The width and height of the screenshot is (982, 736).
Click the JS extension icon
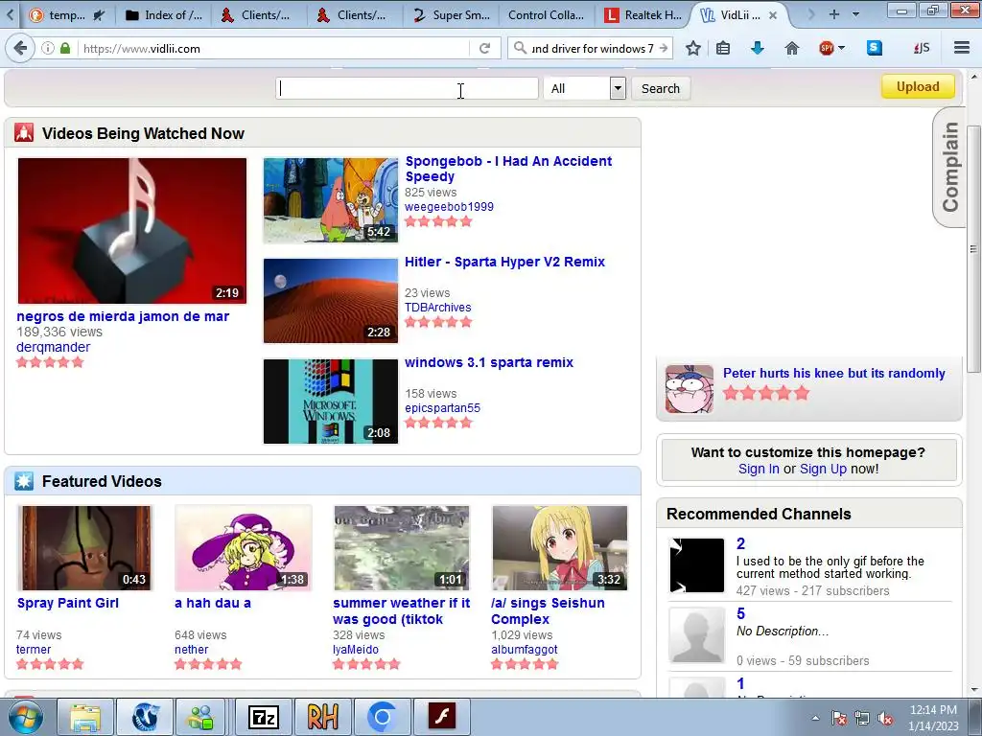coord(922,48)
